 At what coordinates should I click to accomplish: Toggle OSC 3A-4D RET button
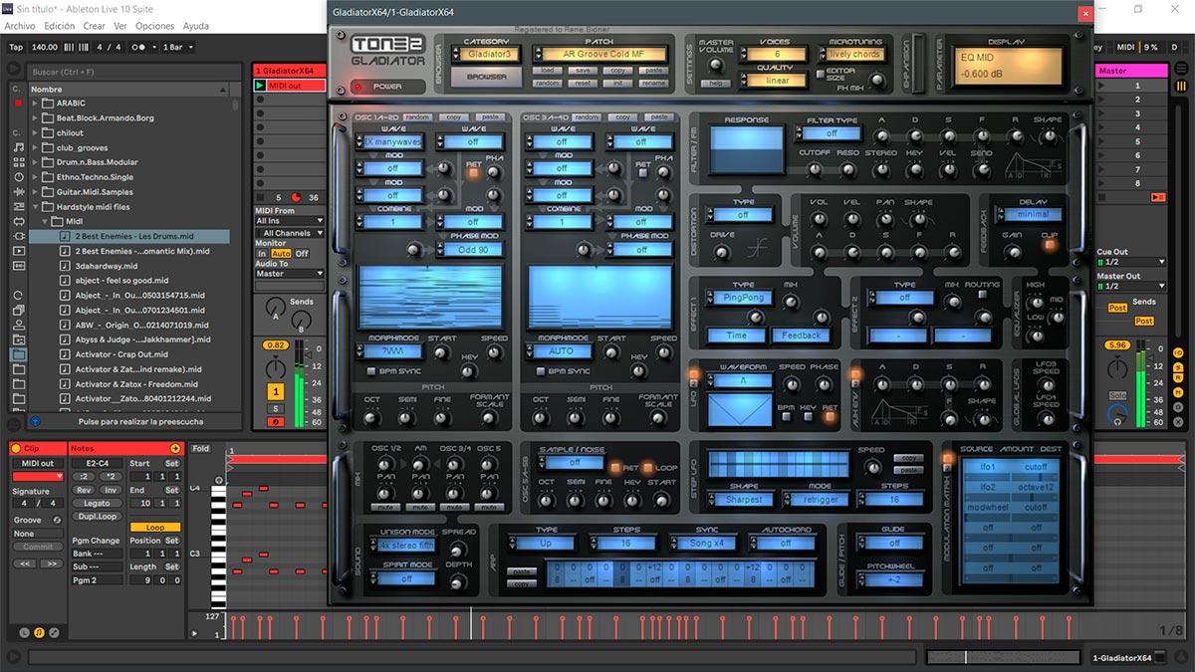(x=643, y=173)
